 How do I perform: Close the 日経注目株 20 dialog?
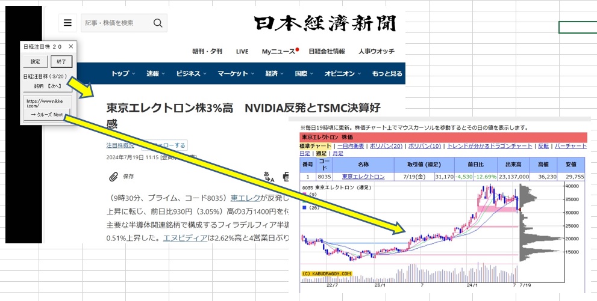tap(70, 46)
